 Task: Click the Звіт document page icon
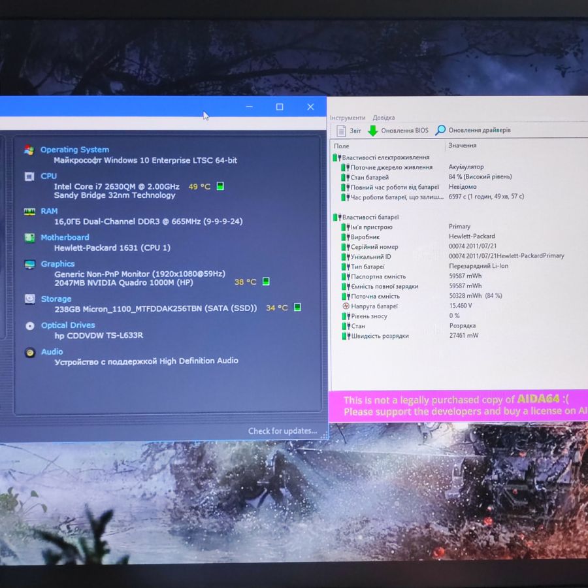(341, 131)
